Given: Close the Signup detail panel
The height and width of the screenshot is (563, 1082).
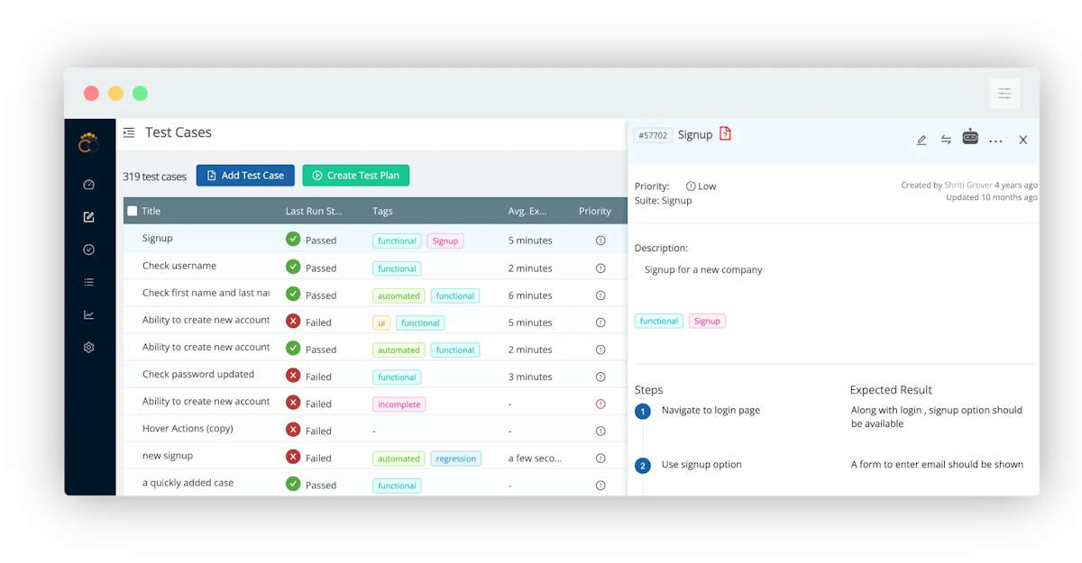Looking at the screenshot, I should (1023, 141).
